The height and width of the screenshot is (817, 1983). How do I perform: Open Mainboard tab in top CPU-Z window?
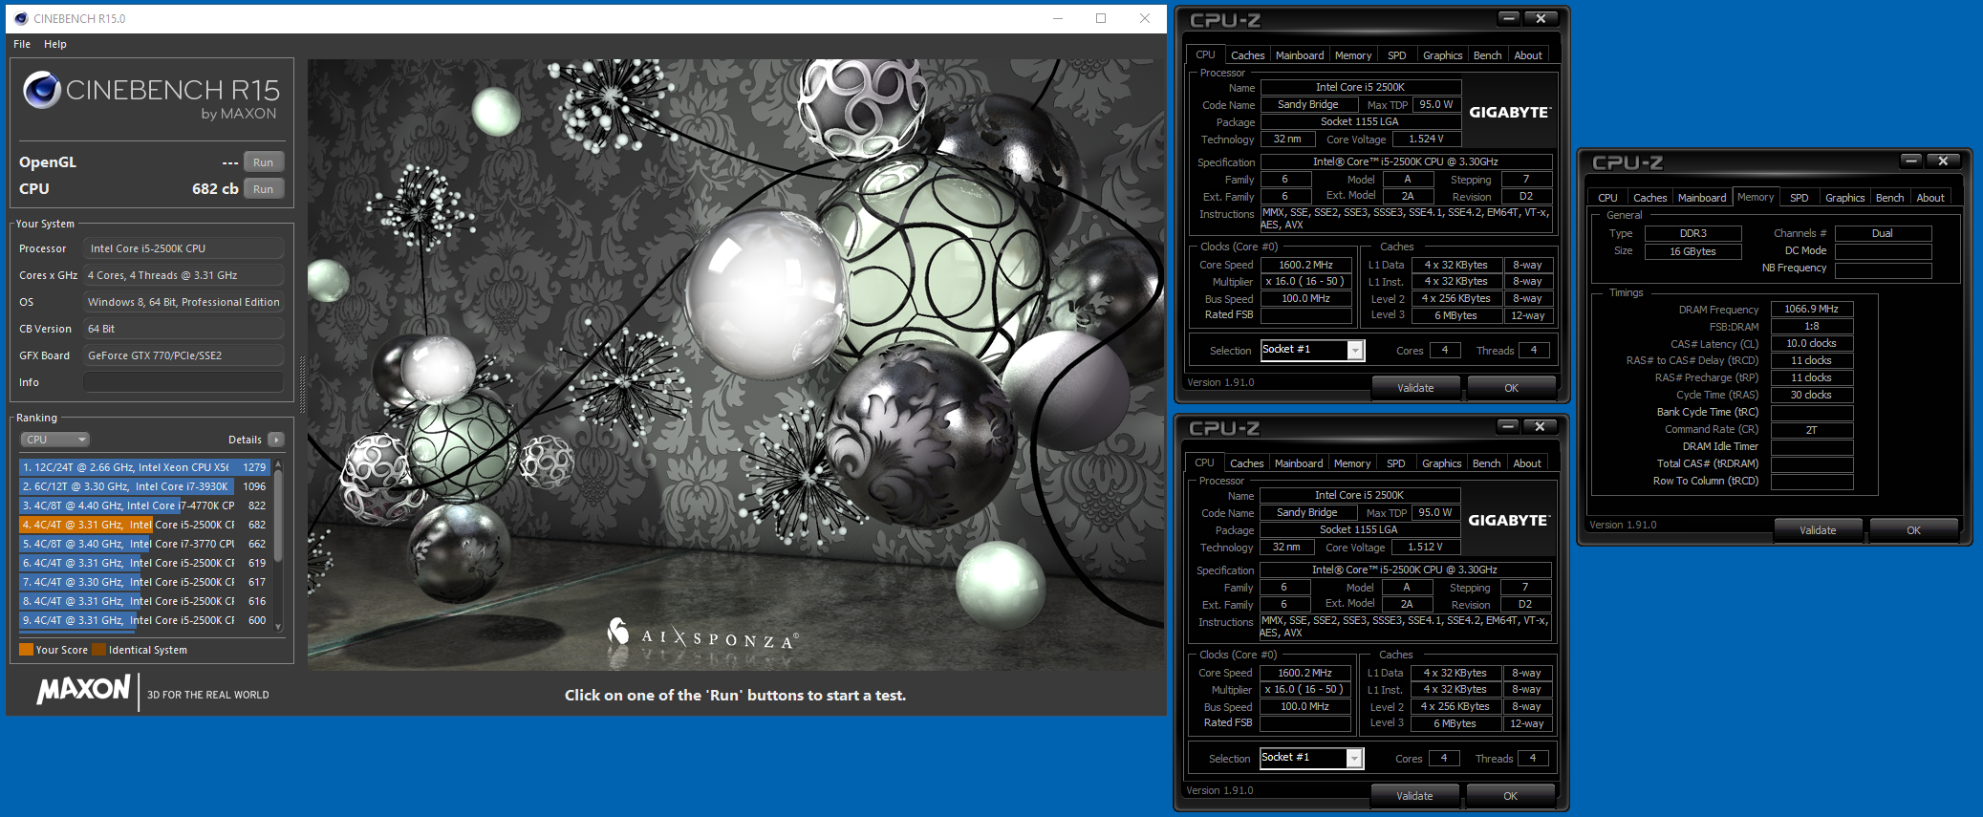click(1300, 55)
